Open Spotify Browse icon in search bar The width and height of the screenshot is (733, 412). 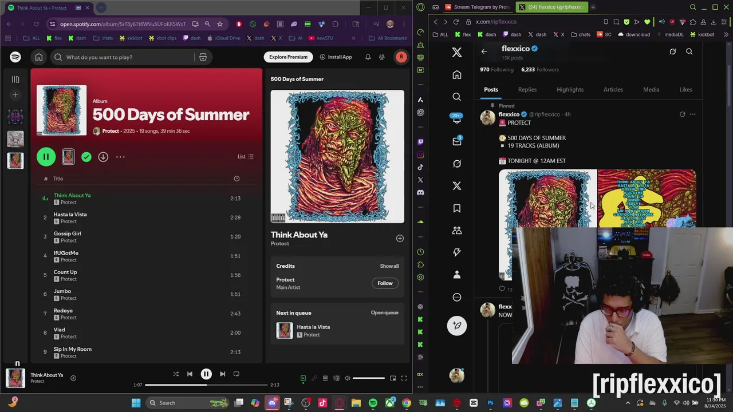pos(203,57)
